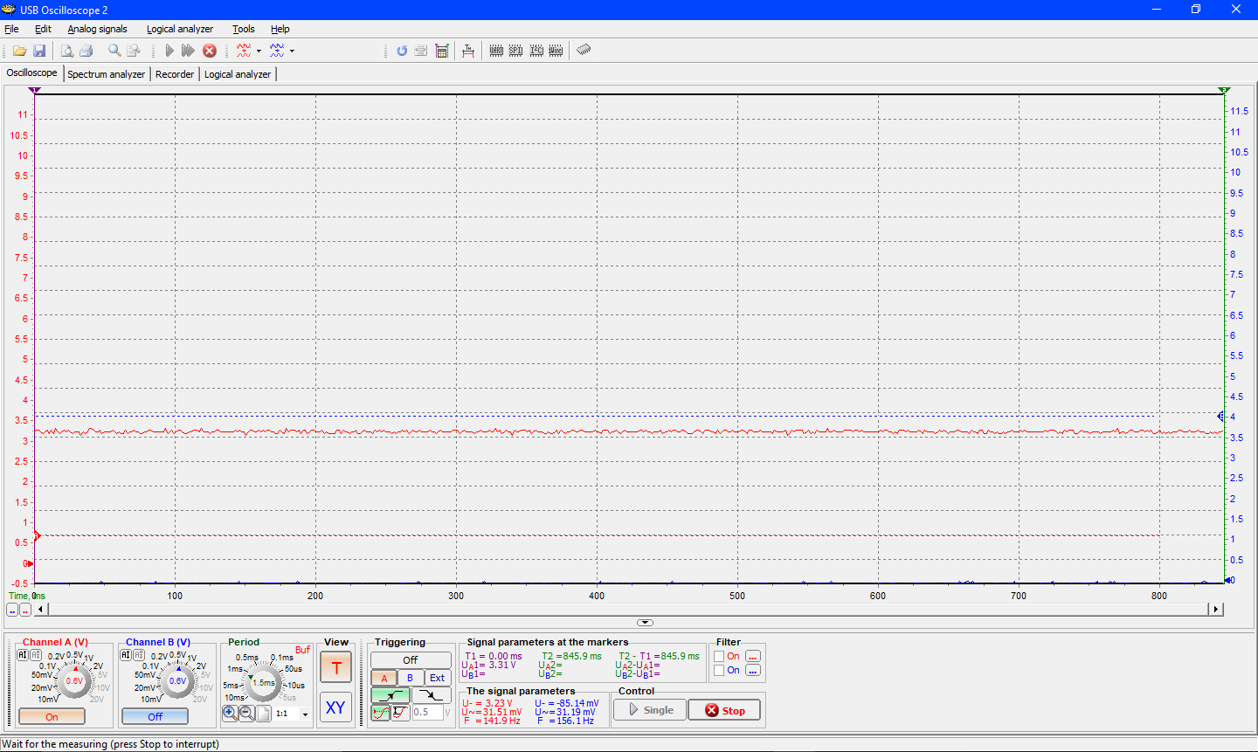Click Channel A first vertical-scale icon
Image resolution: width=1258 pixels, height=752 pixels.
click(23, 654)
